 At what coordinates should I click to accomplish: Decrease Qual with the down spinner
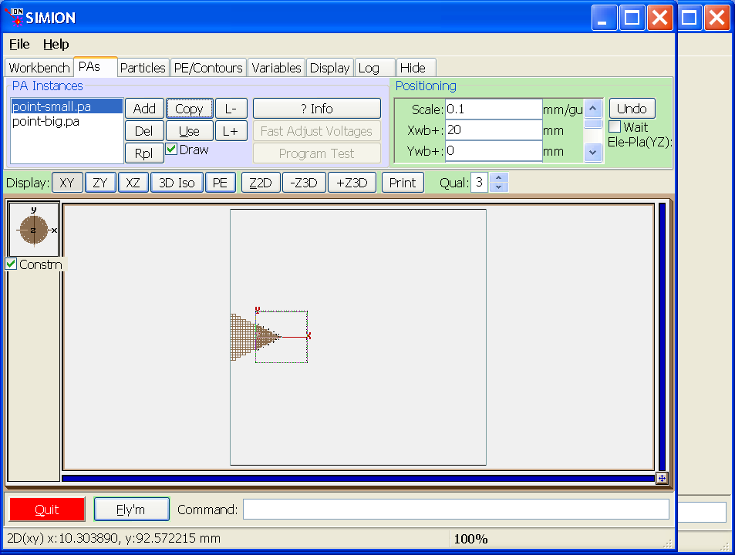pyautogui.click(x=499, y=187)
